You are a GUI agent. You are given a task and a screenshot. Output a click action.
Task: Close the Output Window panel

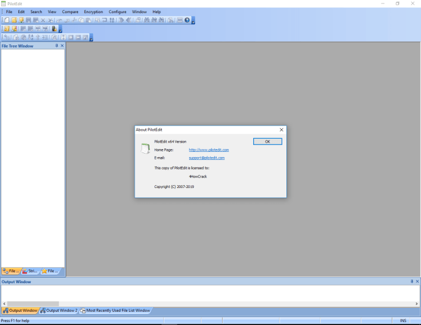417,281
